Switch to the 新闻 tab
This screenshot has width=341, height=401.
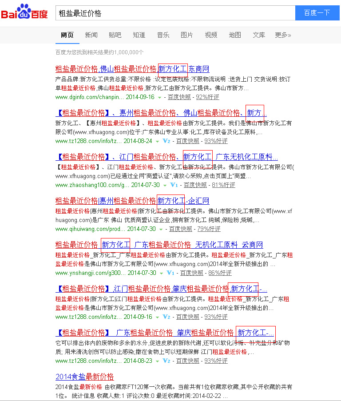[91, 35]
